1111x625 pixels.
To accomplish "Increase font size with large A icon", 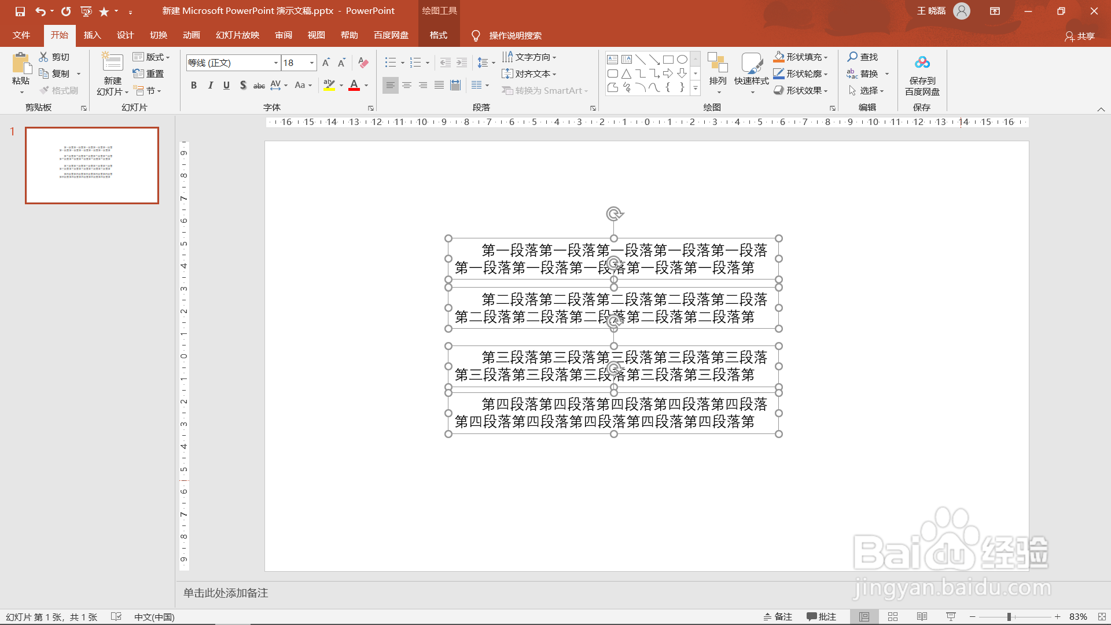I will tap(326, 62).
